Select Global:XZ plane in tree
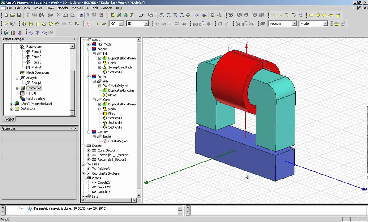This screenshot has width=368, height=222. tap(104, 187)
